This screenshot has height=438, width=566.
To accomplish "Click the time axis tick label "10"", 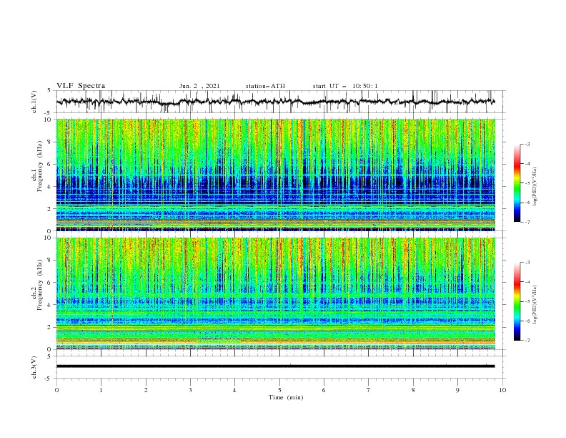I will [x=502, y=390].
